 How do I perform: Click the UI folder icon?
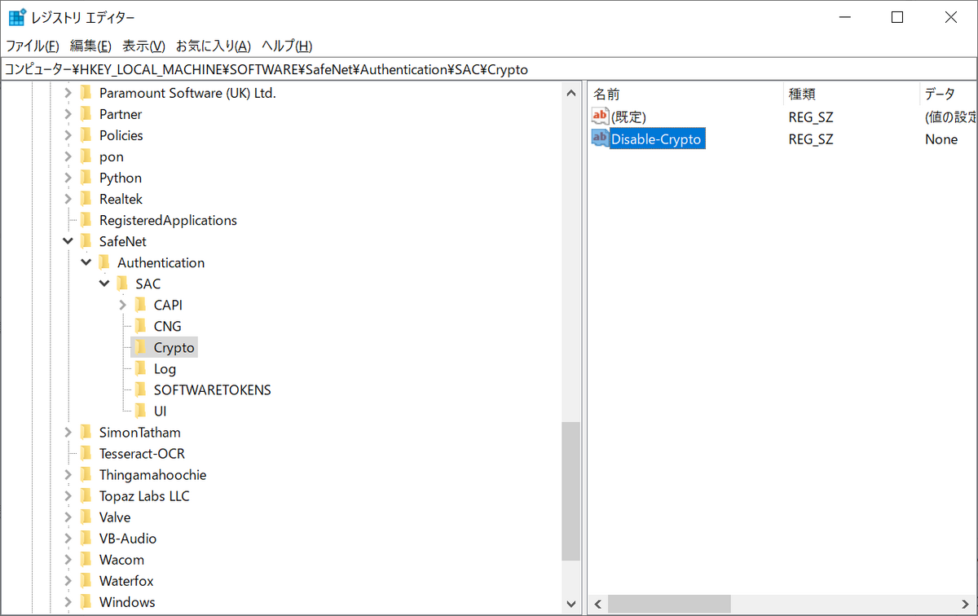(x=139, y=411)
